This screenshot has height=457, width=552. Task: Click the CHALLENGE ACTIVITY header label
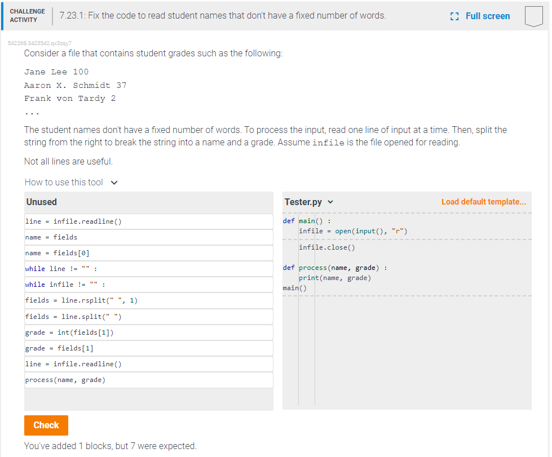tap(27, 16)
